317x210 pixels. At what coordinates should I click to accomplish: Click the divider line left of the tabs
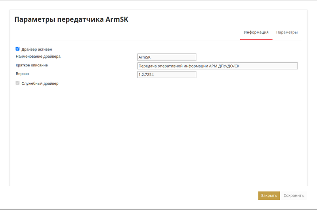[x=119, y=40]
